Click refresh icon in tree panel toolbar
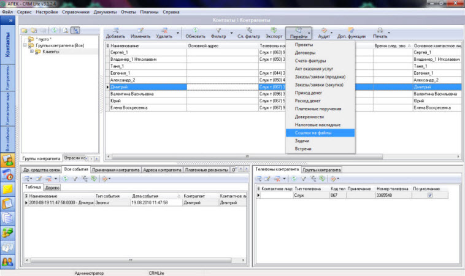 (x=54, y=30)
